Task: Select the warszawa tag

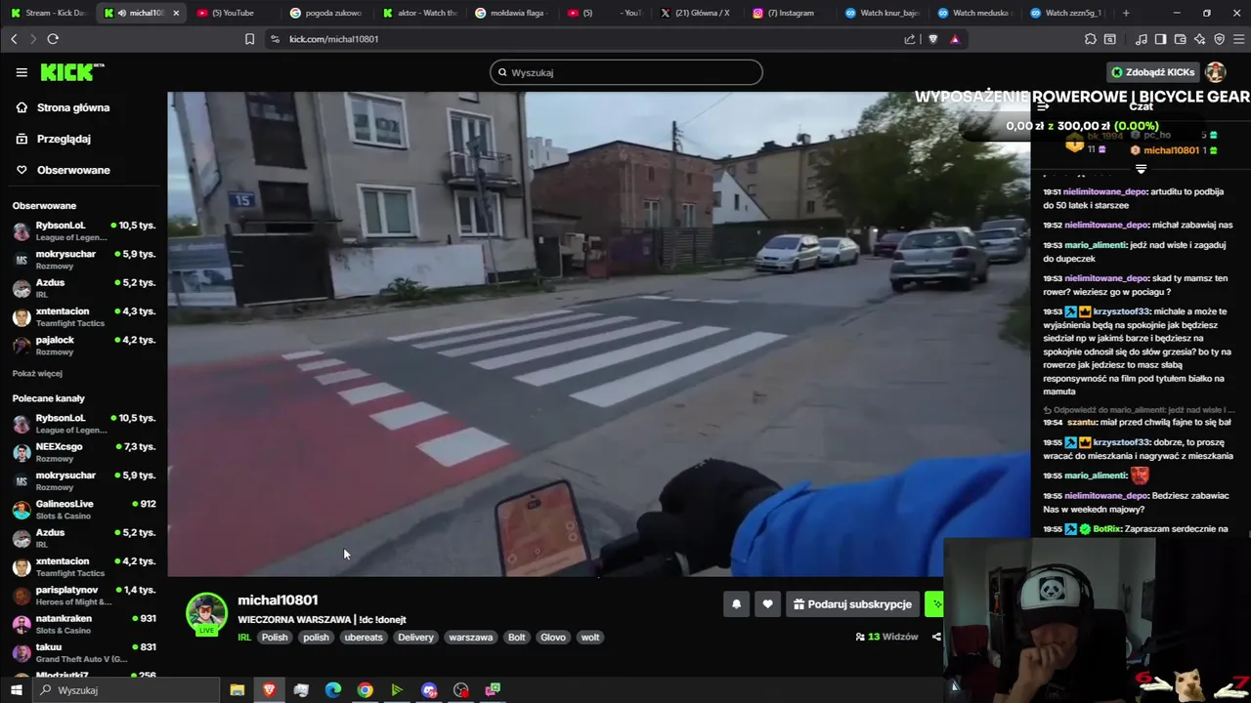Action: point(471,638)
